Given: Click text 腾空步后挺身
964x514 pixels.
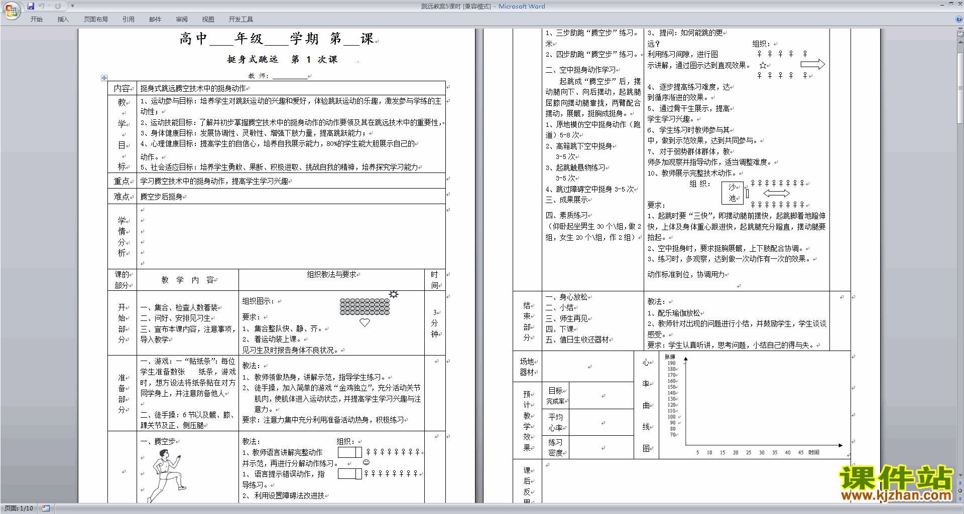Looking at the screenshot, I should pyautogui.click(x=161, y=197).
